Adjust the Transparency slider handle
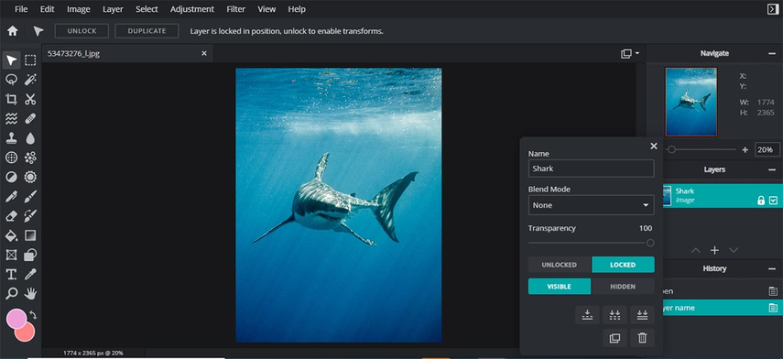The height and width of the screenshot is (359, 783). point(650,244)
